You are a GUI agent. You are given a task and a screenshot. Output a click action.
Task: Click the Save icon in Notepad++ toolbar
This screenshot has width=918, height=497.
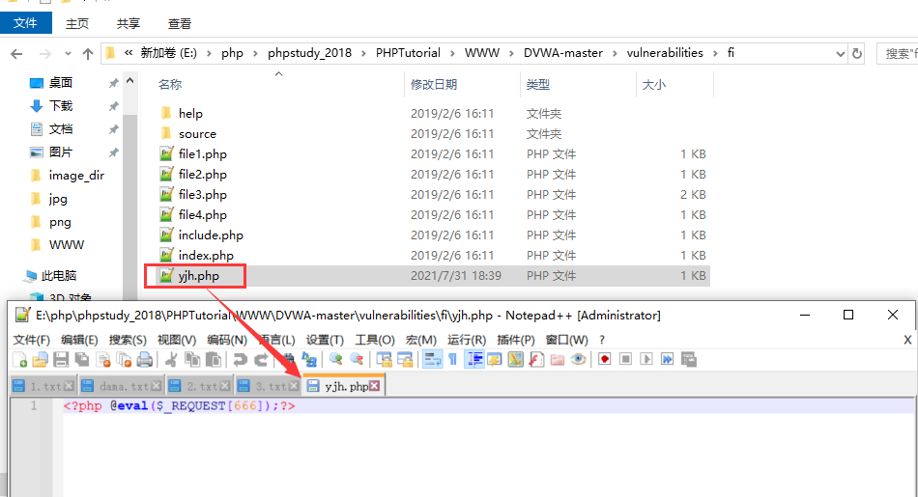[61, 360]
